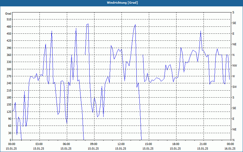Click the N compass label at the axis bottom
This screenshot has height=152, width=243.
pyautogui.click(x=233, y=140)
